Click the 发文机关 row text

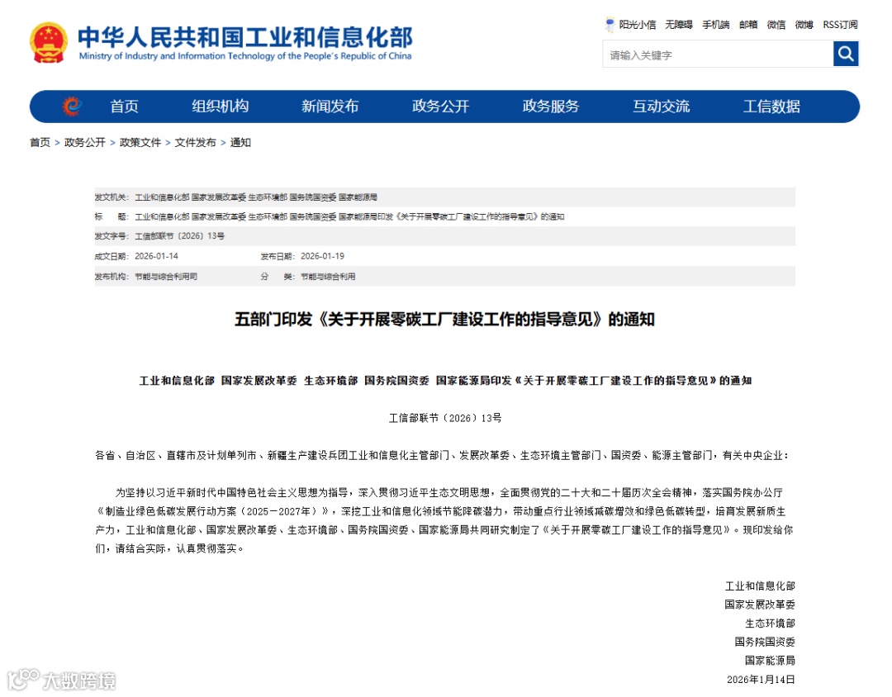(x=235, y=197)
